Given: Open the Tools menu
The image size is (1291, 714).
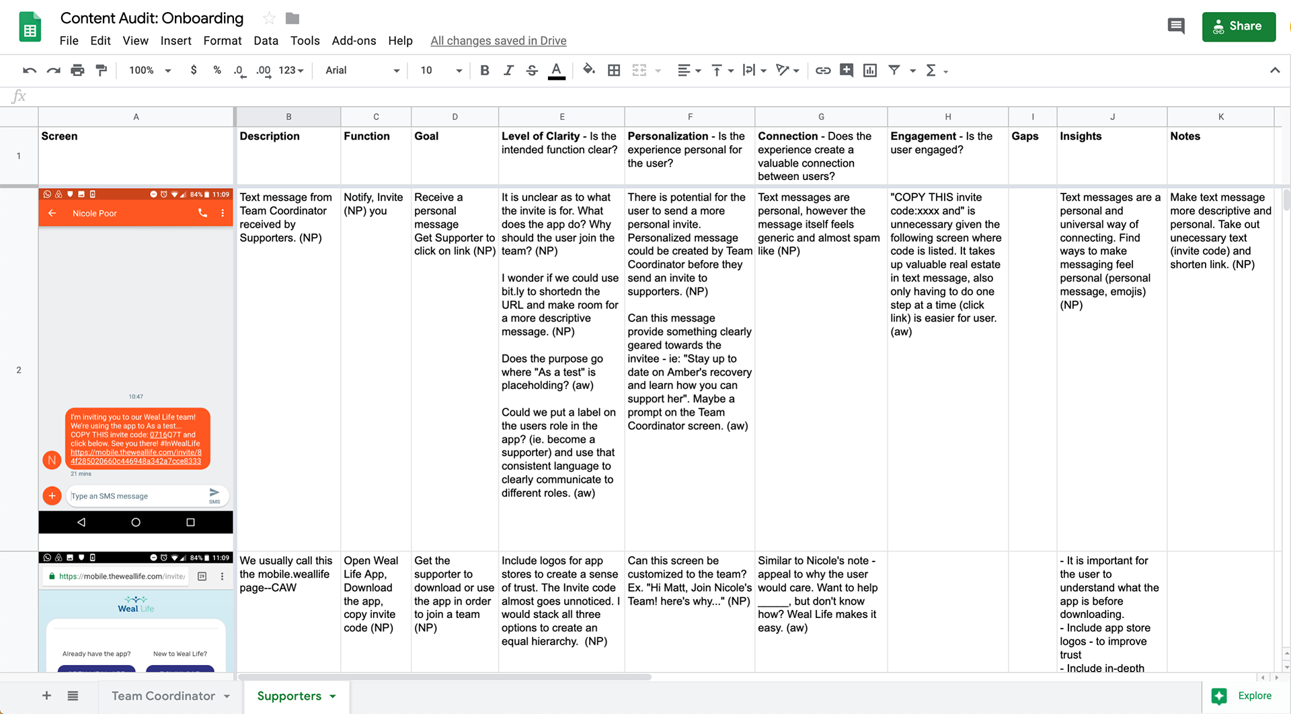Looking at the screenshot, I should pos(305,41).
